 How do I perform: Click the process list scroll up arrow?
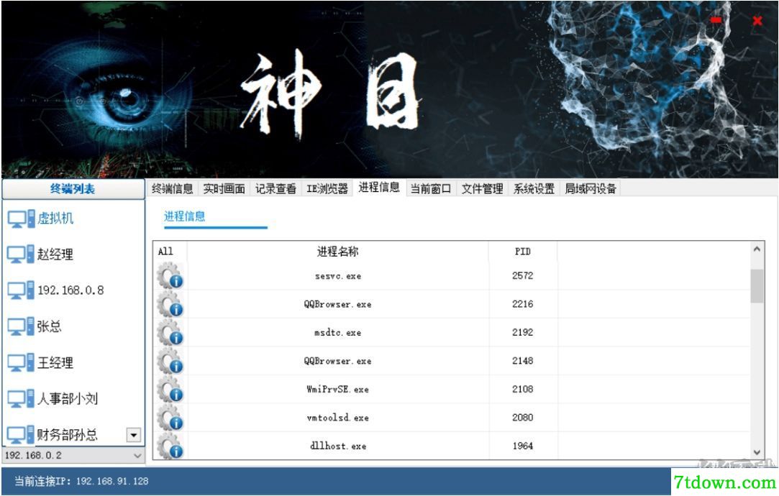(x=757, y=249)
